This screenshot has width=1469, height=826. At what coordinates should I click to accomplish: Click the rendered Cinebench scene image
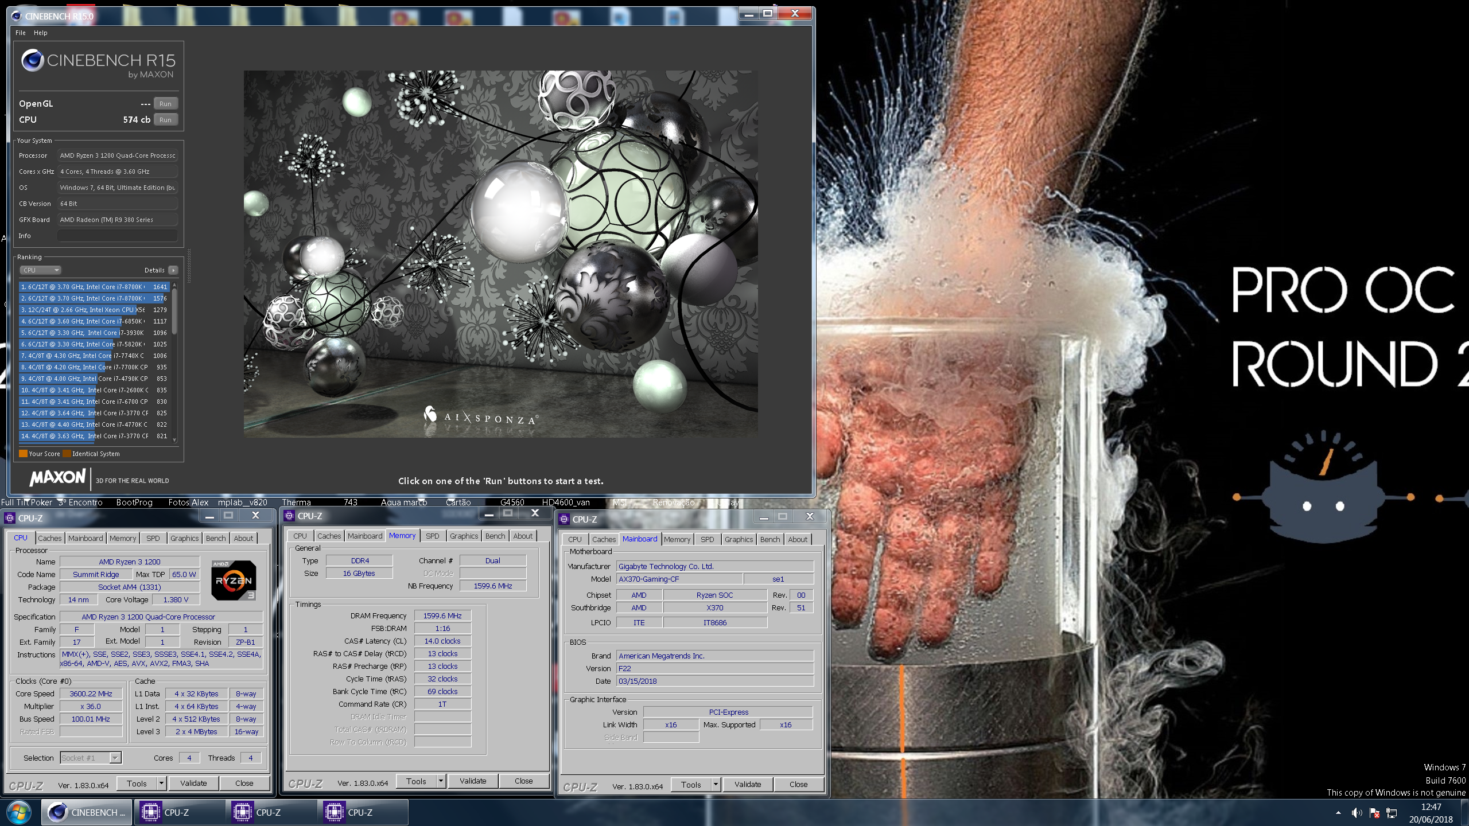[500, 254]
